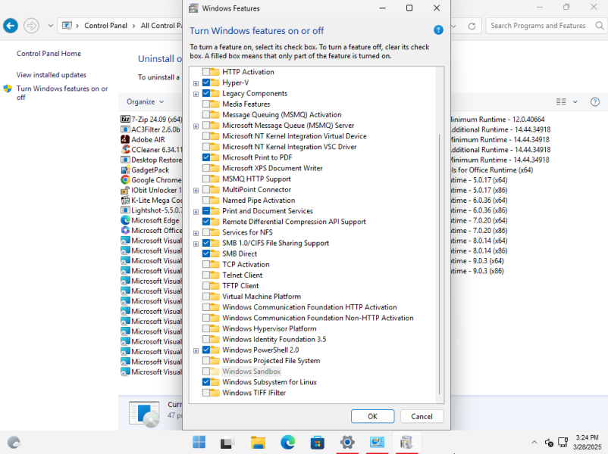Select the Microsoft Edge program icon
Screen dimensions: 608x454
(x=125, y=220)
